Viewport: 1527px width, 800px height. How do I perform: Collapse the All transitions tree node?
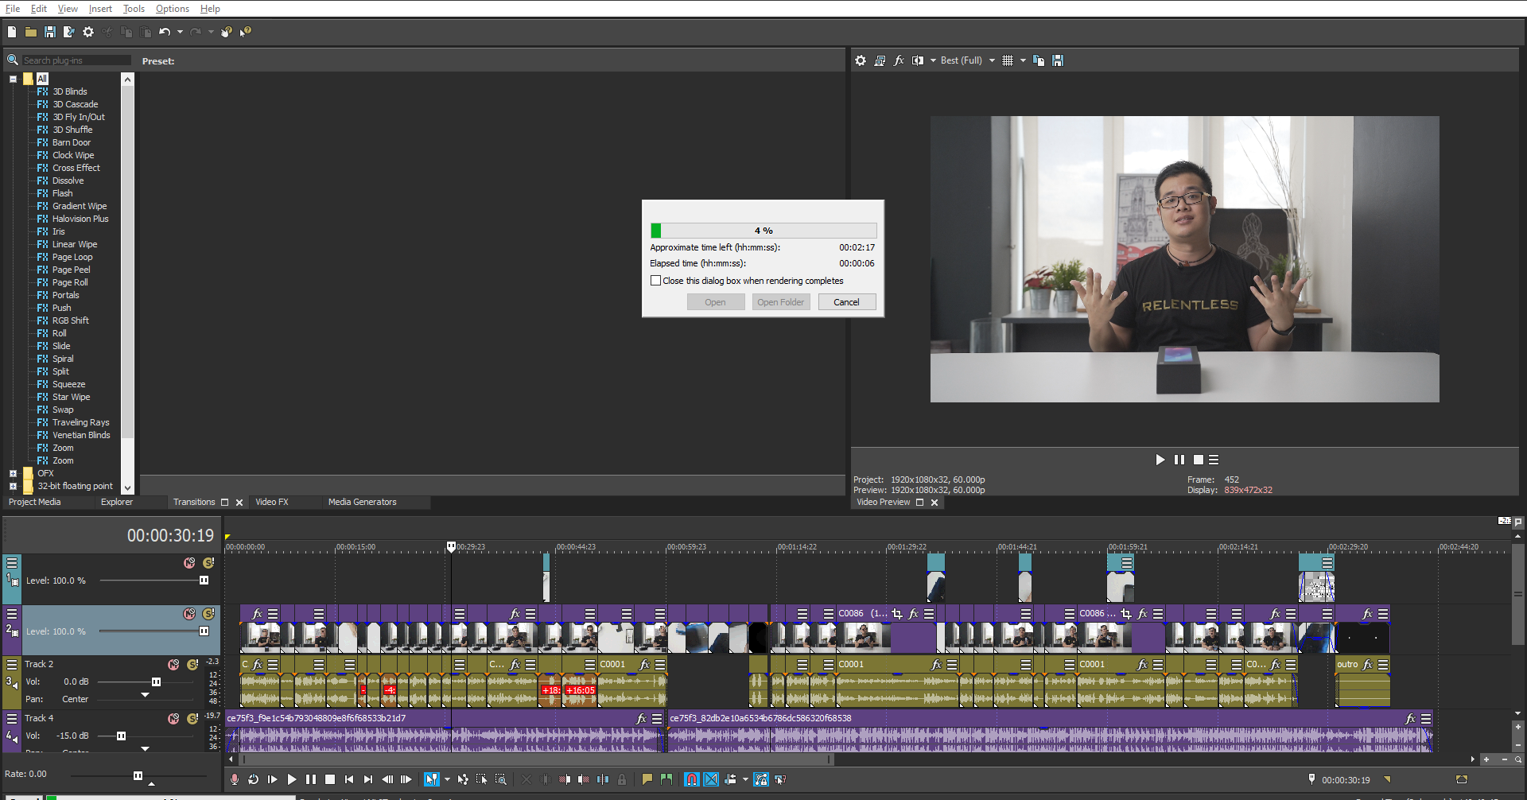[13, 79]
